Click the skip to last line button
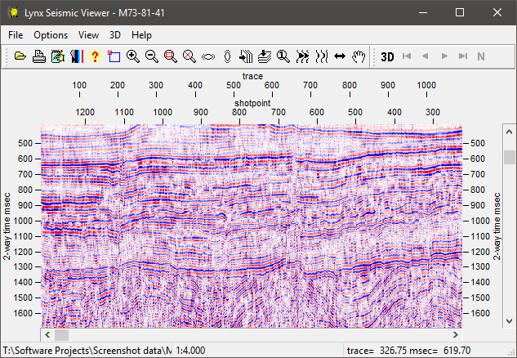Image resolution: width=517 pixels, height=358 pixels. [x=463, y=56]
